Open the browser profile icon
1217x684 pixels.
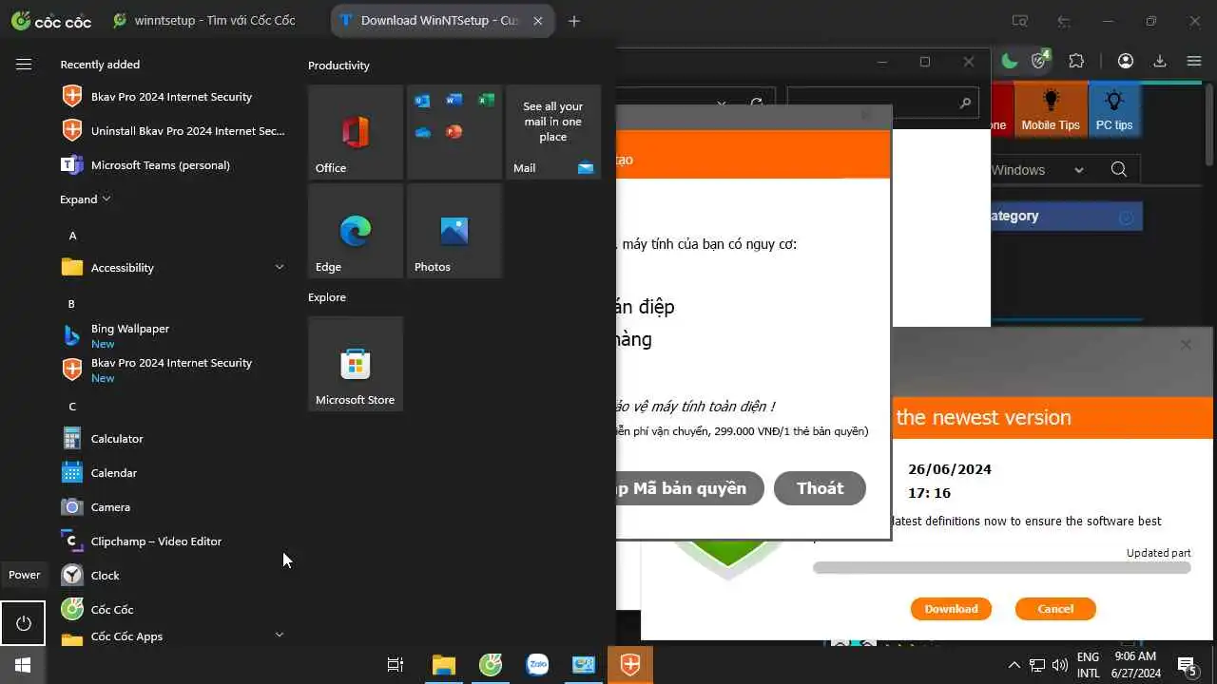1126,61
